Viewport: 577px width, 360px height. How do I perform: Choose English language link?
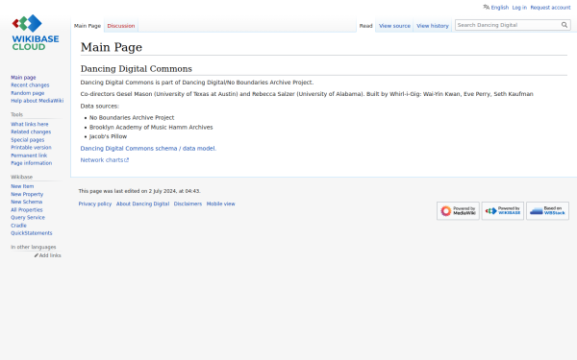pyautogui.click(x=500, y=8)
